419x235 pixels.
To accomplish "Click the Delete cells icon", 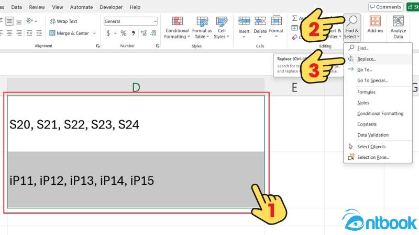I will click(x=260, y=21).
